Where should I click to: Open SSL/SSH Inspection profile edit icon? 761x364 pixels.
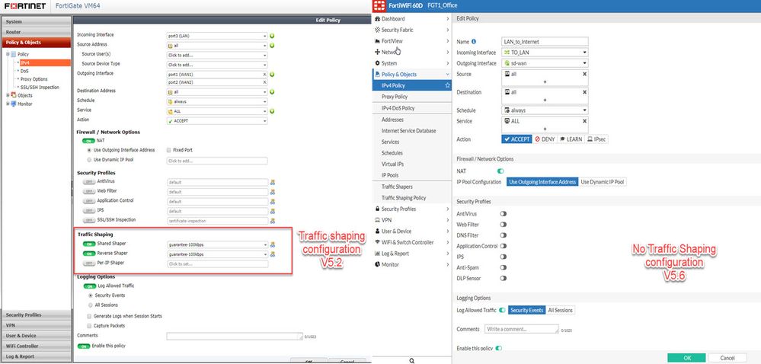(x=273, y=221)
